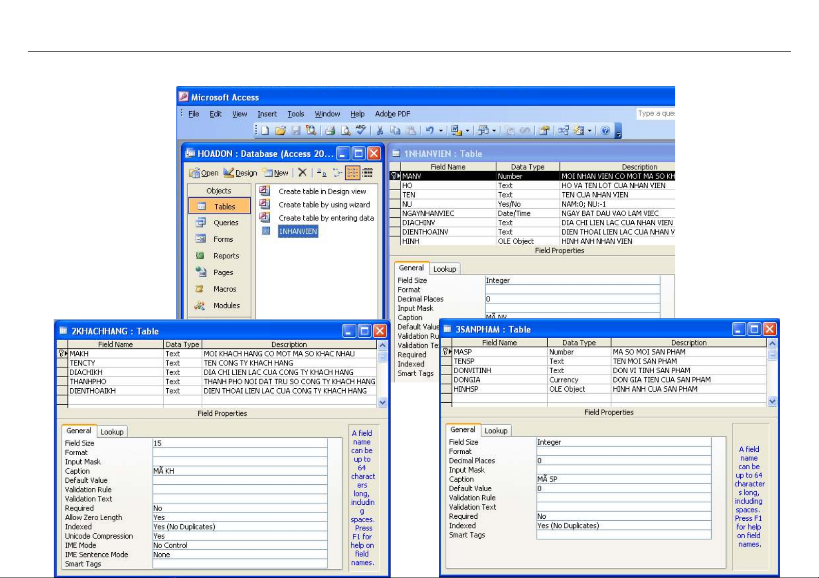This screenshot has width=819, height=578.
Task: Click the Design button in database window
Action: click(x=241, y=173)
